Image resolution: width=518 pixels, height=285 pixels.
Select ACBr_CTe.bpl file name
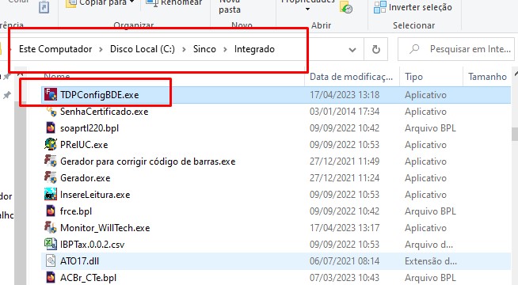[x=88, y=278]
